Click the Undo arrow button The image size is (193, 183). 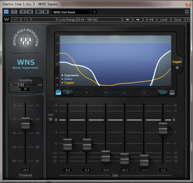pyautogui.click(x=16, y=20)
